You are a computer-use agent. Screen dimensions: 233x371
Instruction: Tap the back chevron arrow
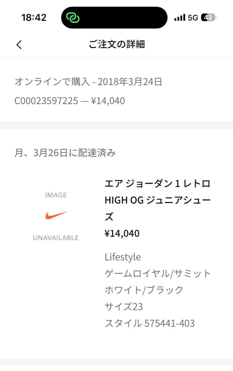(x=19, y=45)
